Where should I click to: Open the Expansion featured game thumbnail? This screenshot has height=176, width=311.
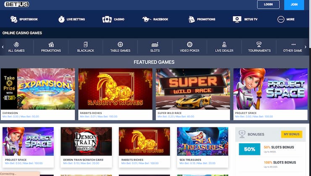[38, 89]
